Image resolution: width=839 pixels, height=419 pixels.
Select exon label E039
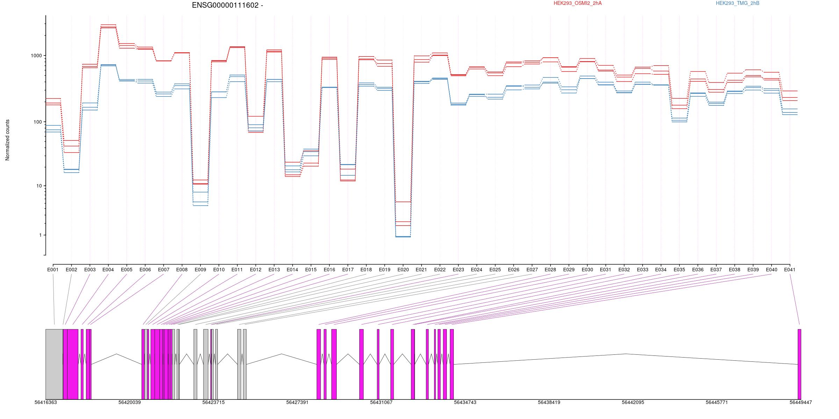pyautogui.click(x=753, y=270)
